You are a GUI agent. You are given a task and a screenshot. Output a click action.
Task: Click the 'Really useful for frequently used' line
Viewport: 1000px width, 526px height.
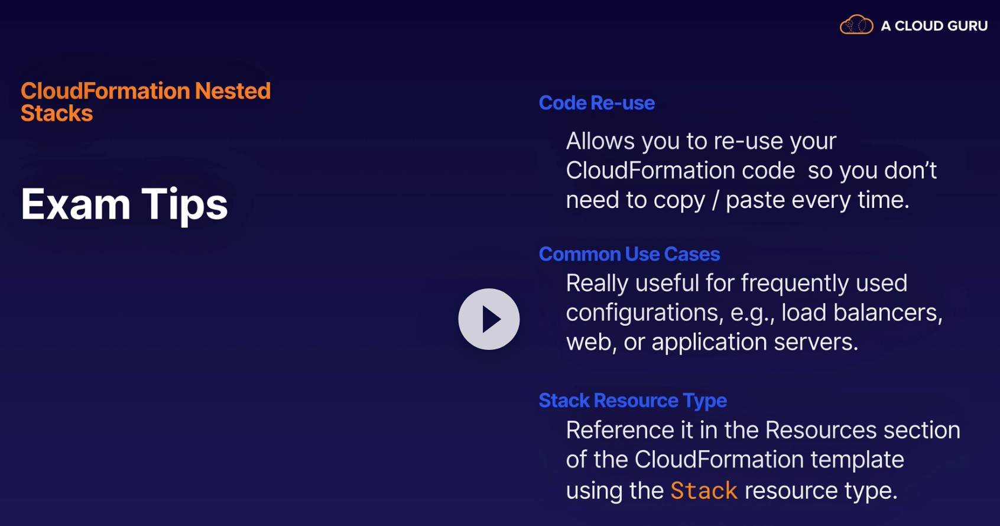[736, 283]
